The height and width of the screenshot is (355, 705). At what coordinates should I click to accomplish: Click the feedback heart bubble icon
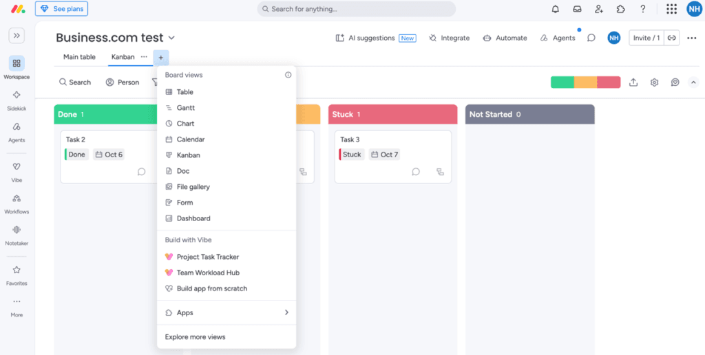[x=675, y=82]
